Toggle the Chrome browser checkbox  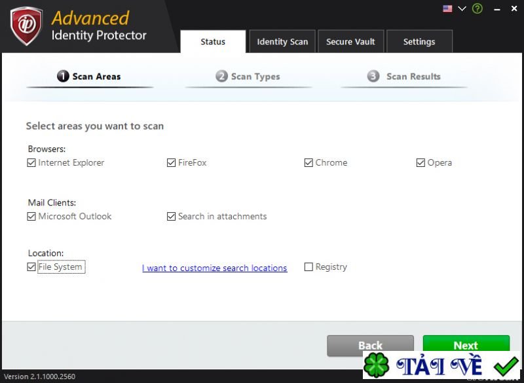[x=309, y=162]
